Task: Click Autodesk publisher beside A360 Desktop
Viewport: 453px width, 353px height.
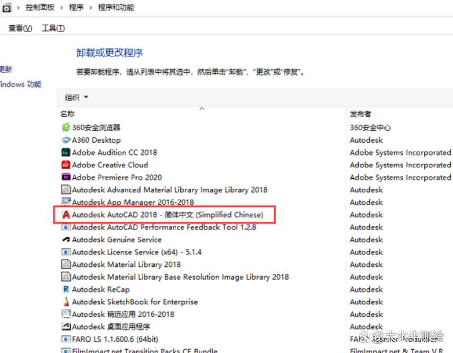Action: tap(367, 140)
